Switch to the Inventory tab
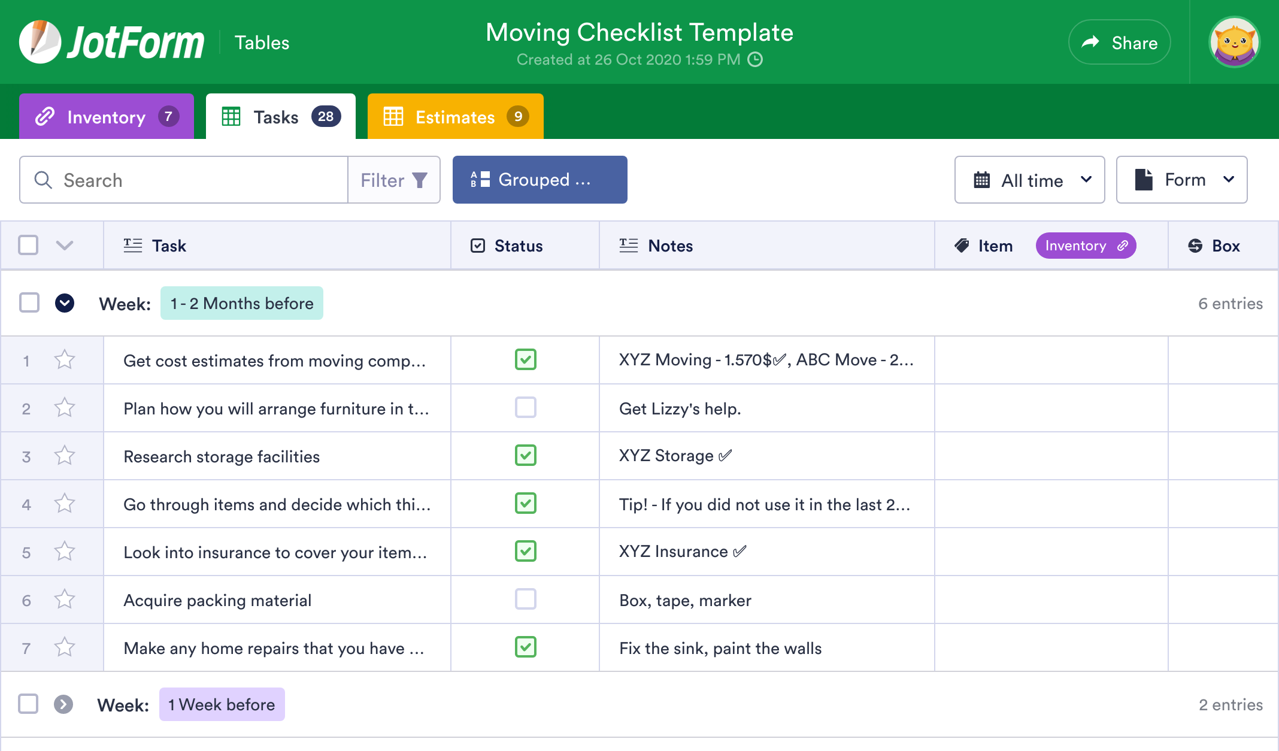This screenshot has width=1279, height=751. (107, 116)
